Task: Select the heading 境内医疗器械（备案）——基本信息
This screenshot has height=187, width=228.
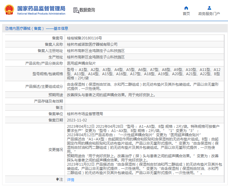Action: pos(39,29)
